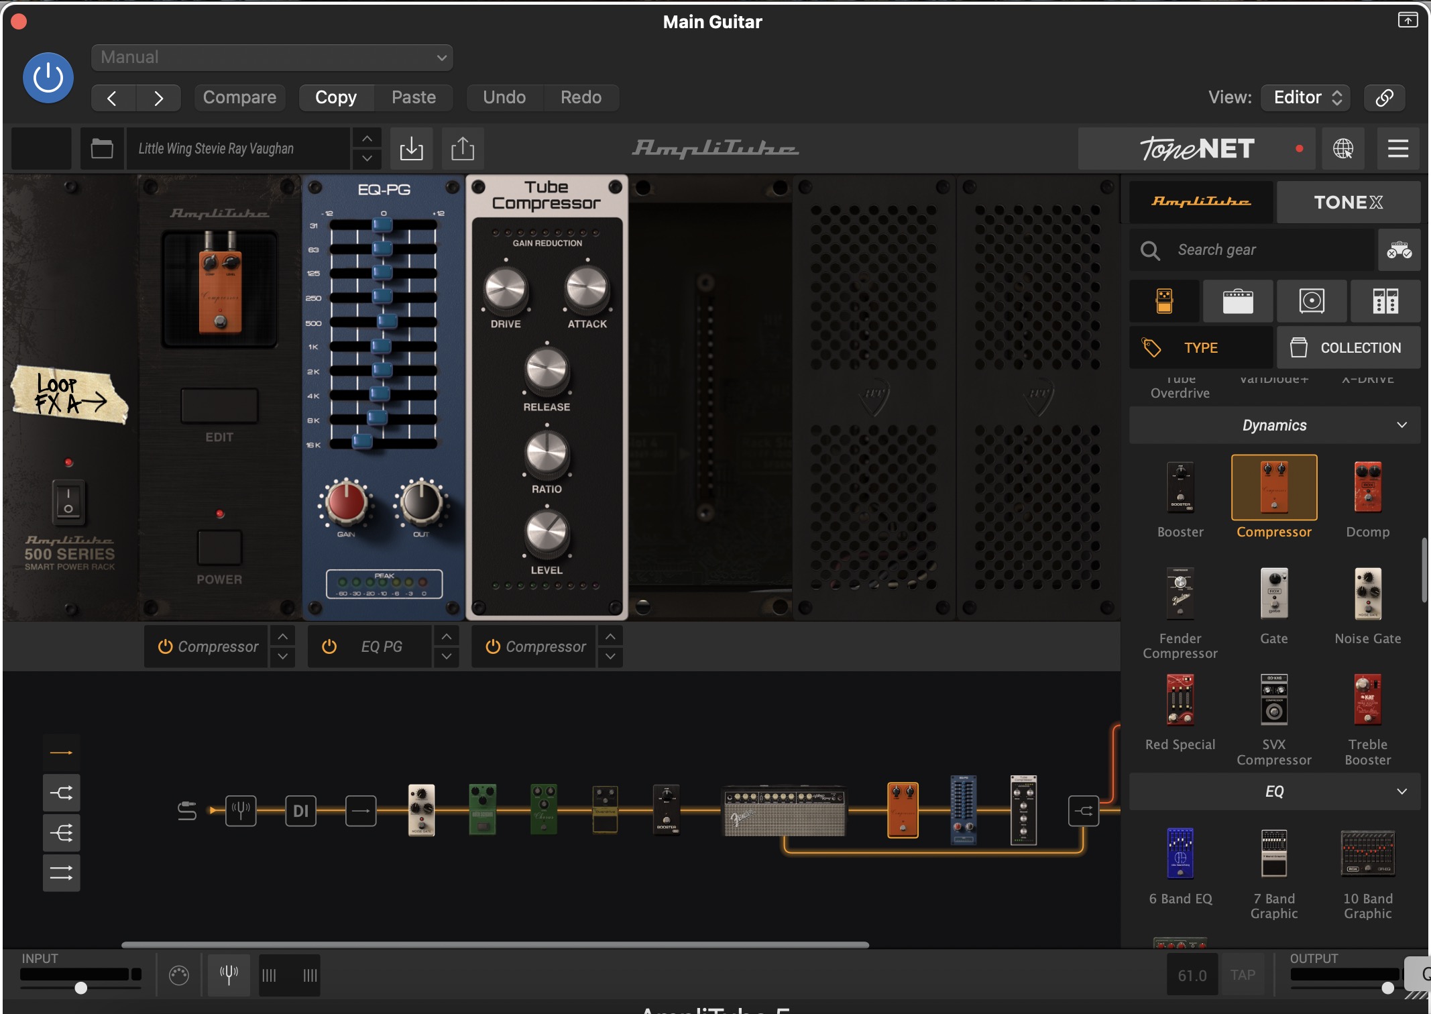Select the stomp pedal category icon

(x=1165, y=301)
